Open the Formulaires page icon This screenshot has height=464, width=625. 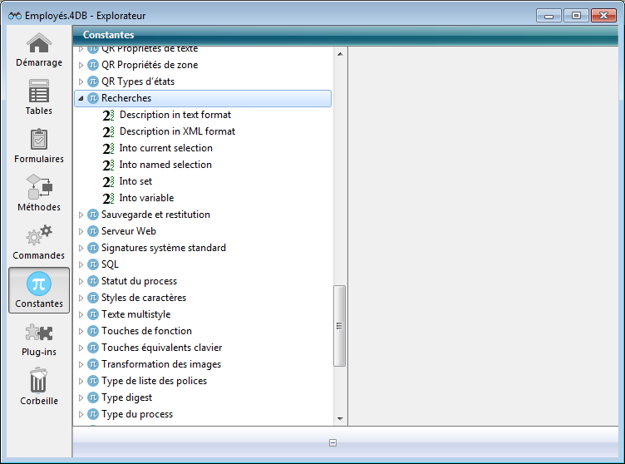click(39, 140)
